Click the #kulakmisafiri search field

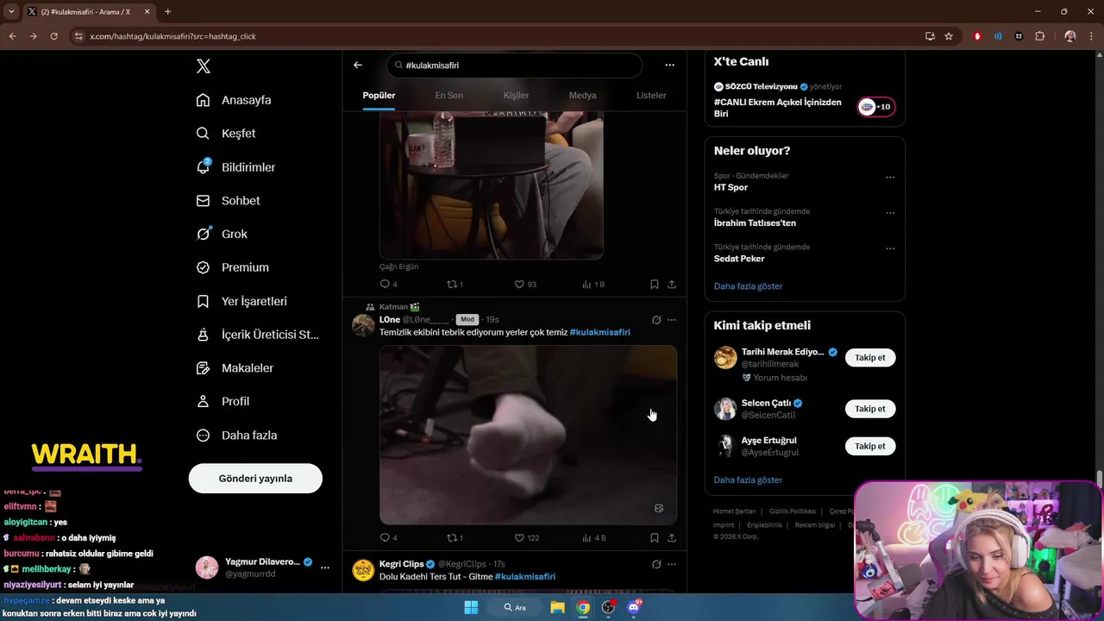tap(515, 66)
